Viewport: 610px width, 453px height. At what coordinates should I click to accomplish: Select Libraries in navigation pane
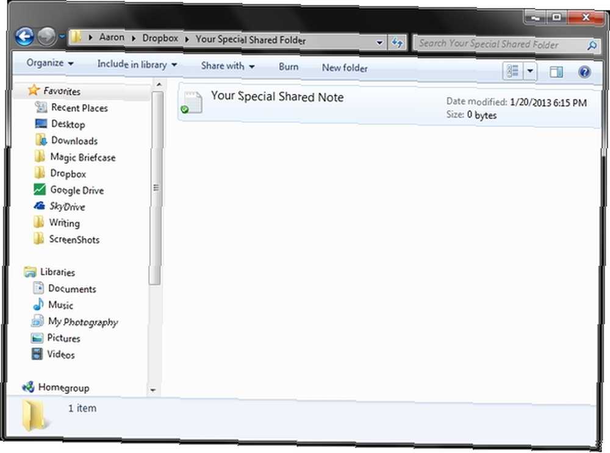tap(57, 272)
